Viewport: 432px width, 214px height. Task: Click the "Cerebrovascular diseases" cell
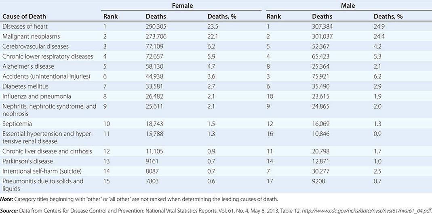click(x=36, y=46)
